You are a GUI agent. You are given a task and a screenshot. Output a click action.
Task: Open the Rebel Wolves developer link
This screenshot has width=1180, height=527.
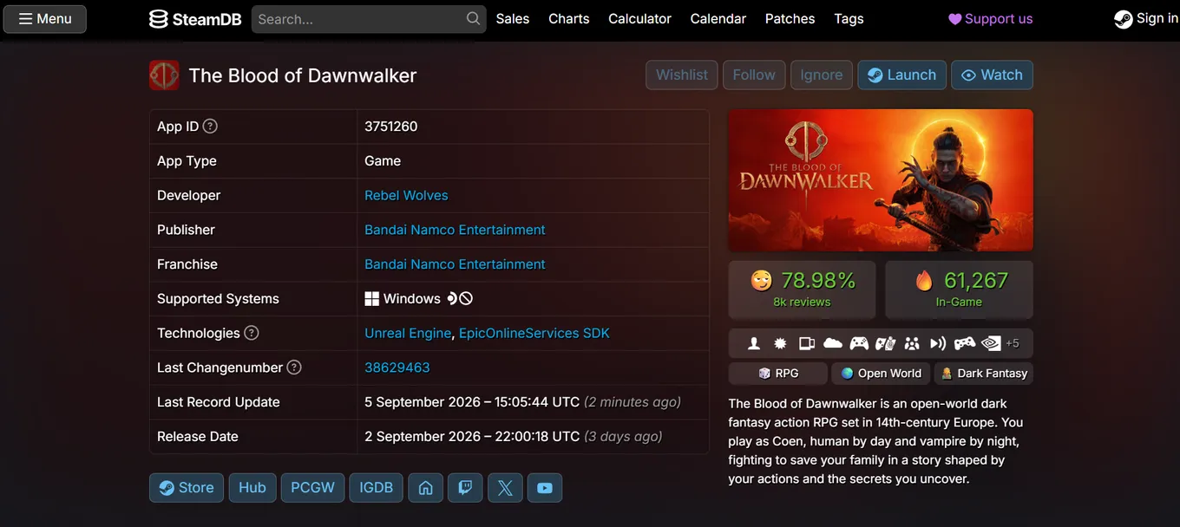click(x=406, y=195)
